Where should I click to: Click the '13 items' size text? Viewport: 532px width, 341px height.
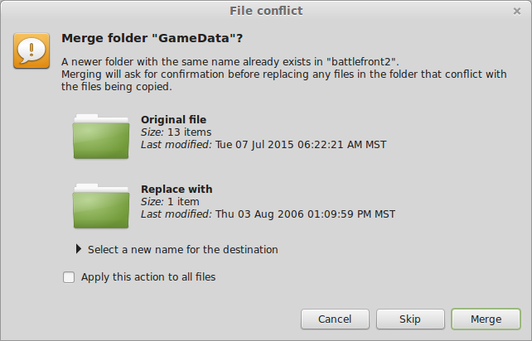[189, 132]
